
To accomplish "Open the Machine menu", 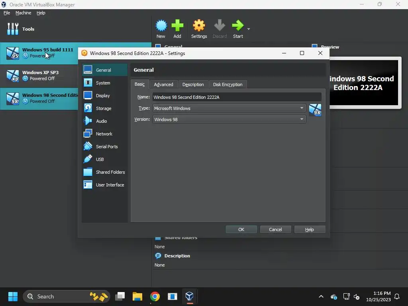I will point(24,13).
